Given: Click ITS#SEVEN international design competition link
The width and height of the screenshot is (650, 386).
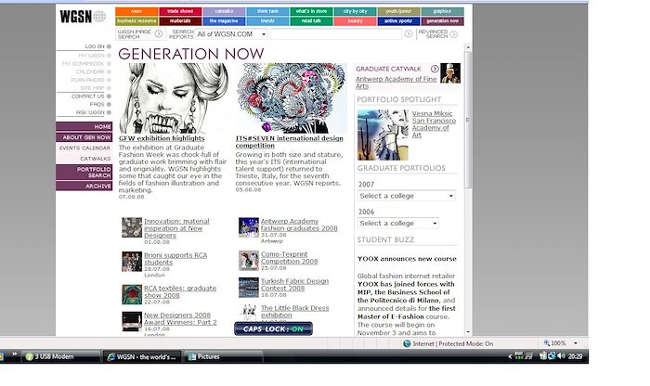Looking at the screenshot, I should [290, 142].
